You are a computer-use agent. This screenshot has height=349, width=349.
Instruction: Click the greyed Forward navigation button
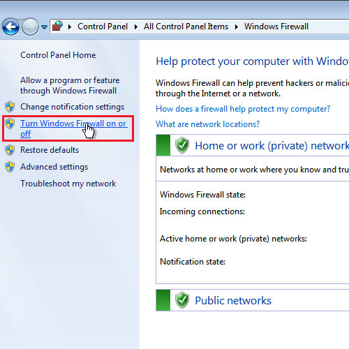(30, 27)
